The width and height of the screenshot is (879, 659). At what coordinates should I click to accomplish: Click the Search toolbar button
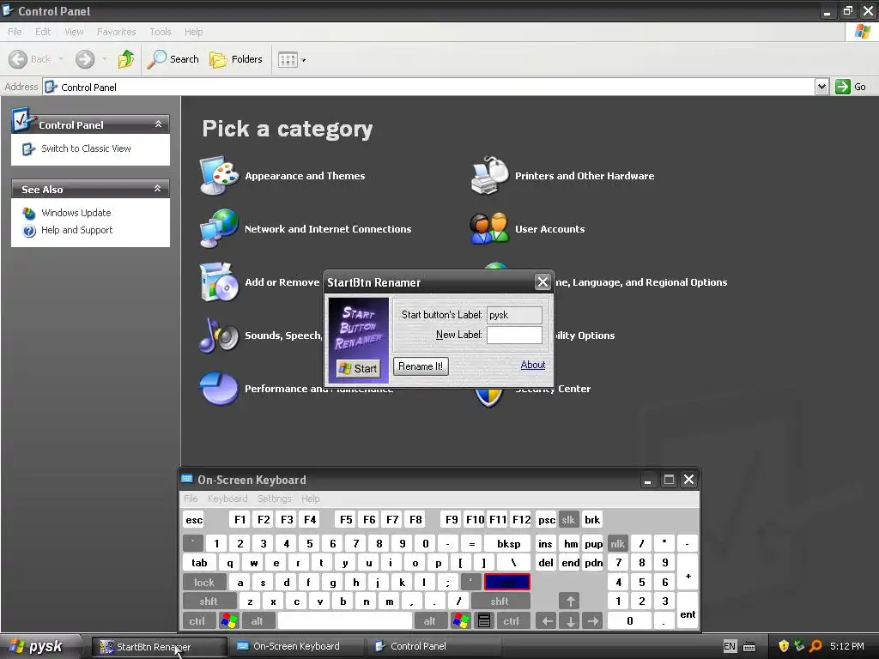(173, 59)
